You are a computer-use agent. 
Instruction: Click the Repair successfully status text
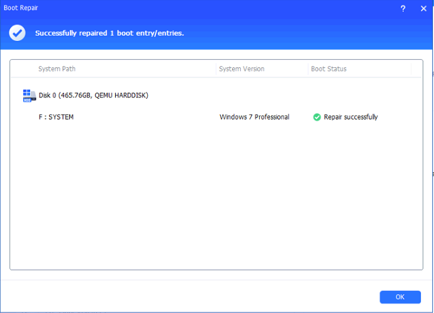[x=350, y=117]
